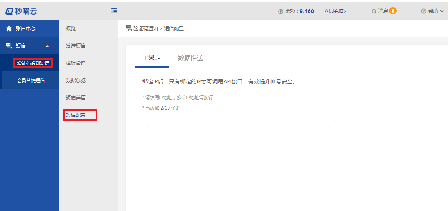Click the breadcrumb message icon
Screen dimensions: 448x211
pyautogui.click(x=129, y=28)
